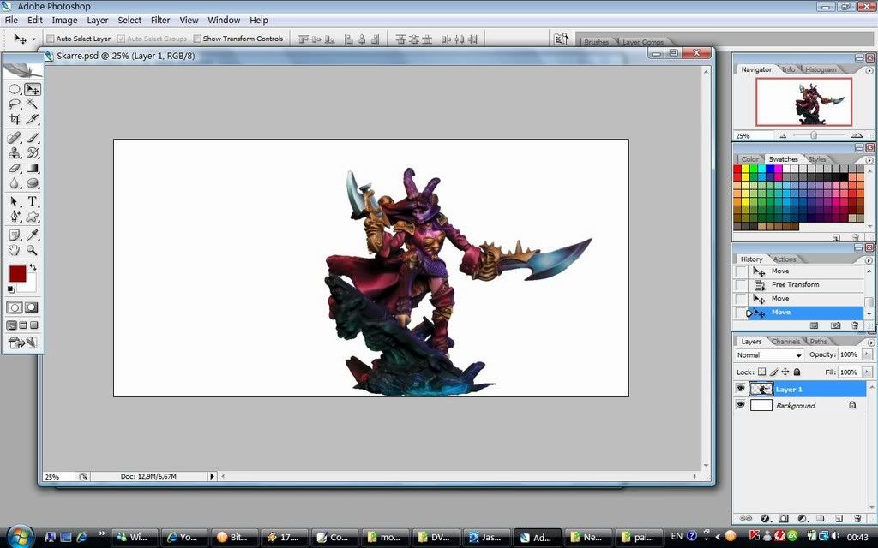Open tool preset picker arrow

tap(33, 39)
